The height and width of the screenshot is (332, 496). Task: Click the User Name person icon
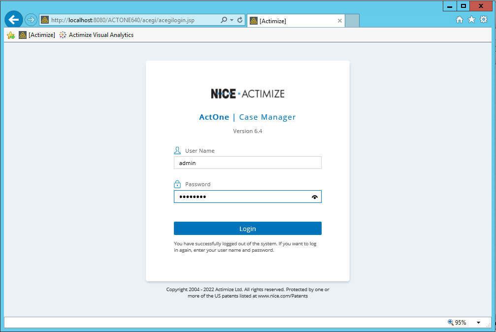177,151
